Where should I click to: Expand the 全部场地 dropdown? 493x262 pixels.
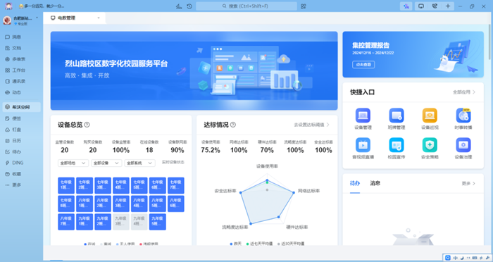point(73,163)
